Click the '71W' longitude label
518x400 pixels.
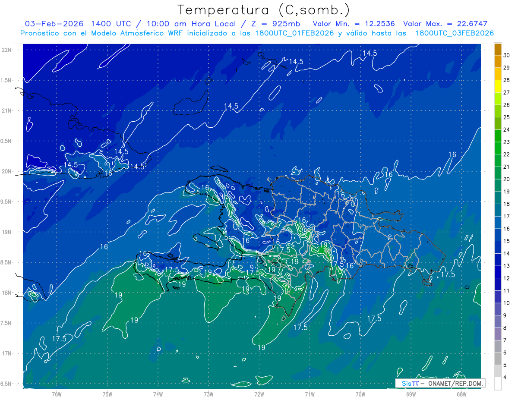point(310,394)
